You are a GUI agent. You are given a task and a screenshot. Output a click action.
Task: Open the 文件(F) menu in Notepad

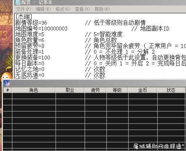pos(24,9)
